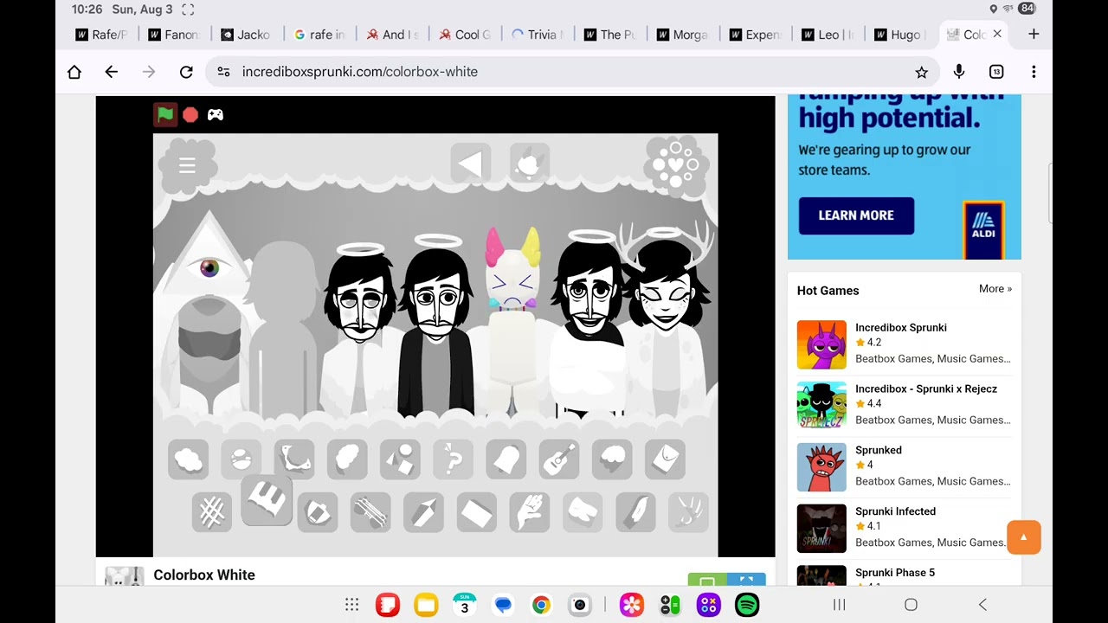
Task: Select the bell sound icon
Action: (506, 459)
